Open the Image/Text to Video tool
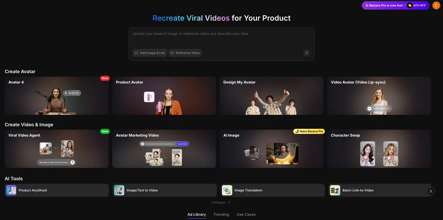The image size is (443, 220). tap(165, 190)
